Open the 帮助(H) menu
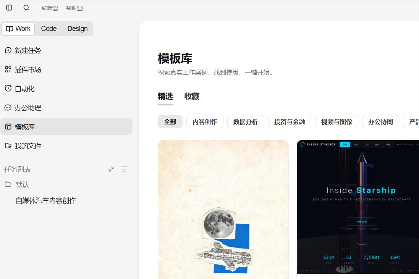The height and width of the screenshot is (279, 419). pyautogui.click(x=74, y=8)
